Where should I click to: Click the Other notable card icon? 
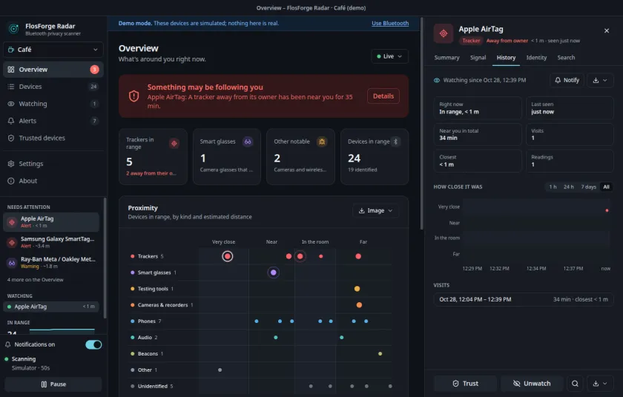tap(322, 141)
